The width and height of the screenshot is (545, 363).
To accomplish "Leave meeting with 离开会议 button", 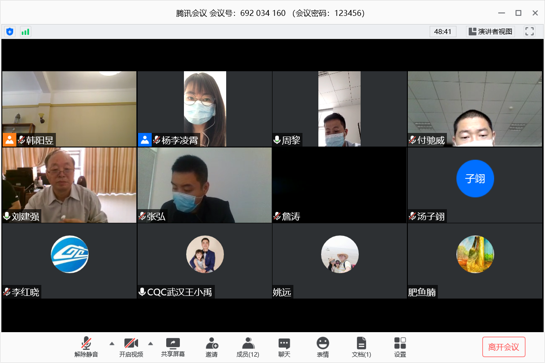I will 503,347.
